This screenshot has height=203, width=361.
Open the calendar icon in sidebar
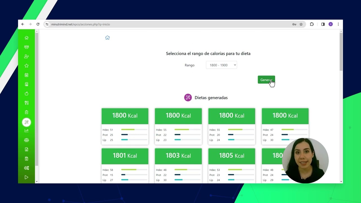(27, 75)
